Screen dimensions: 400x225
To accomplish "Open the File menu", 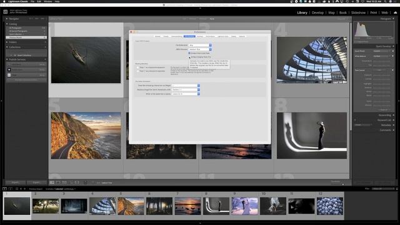I will [x=32, y=1].
